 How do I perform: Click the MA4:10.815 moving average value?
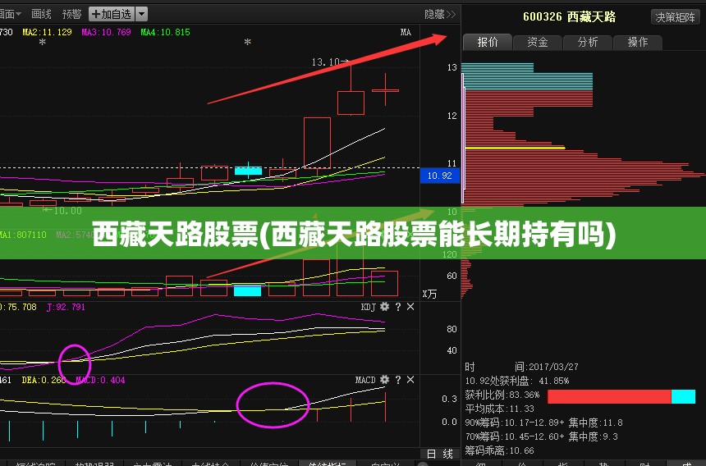pyautogui.click(x=165, y=32)
